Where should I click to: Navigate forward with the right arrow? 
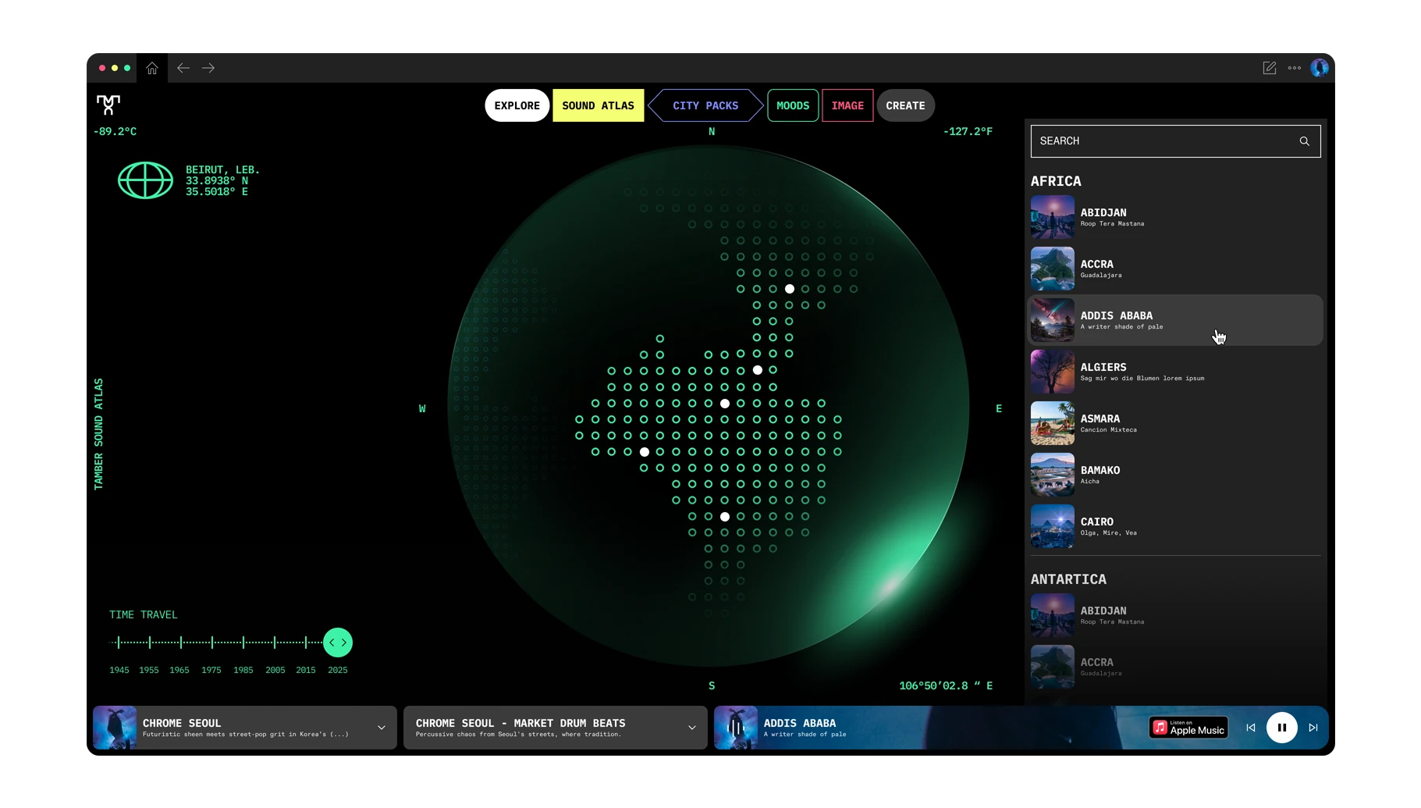click(x=208, y=68)
